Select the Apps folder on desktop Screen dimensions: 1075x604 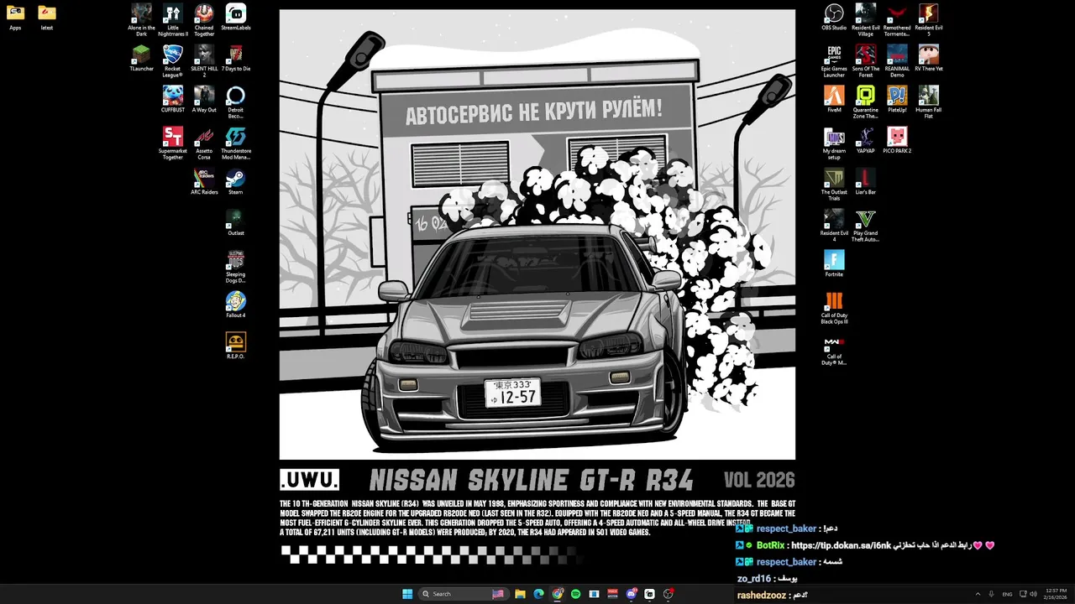[15, 17]
